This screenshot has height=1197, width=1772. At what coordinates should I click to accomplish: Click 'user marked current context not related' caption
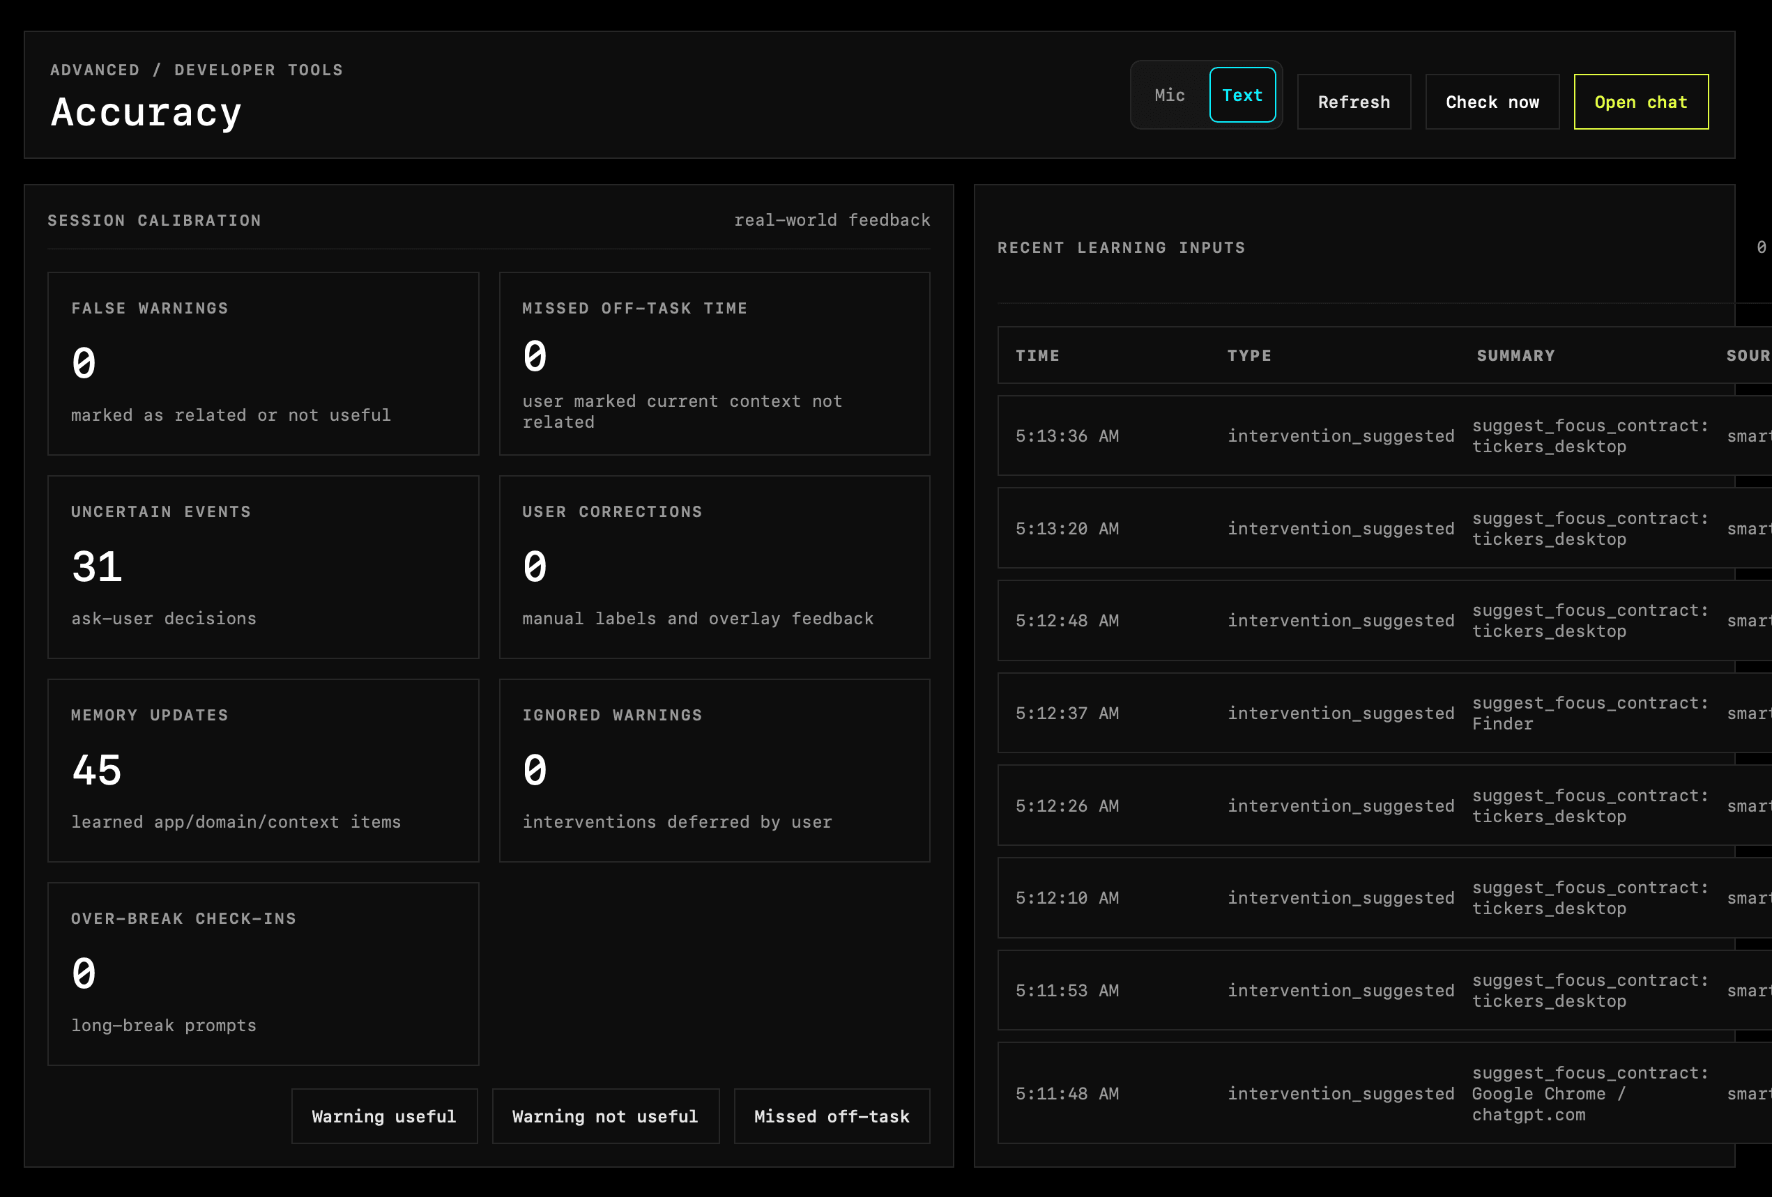tap(682, 412)
